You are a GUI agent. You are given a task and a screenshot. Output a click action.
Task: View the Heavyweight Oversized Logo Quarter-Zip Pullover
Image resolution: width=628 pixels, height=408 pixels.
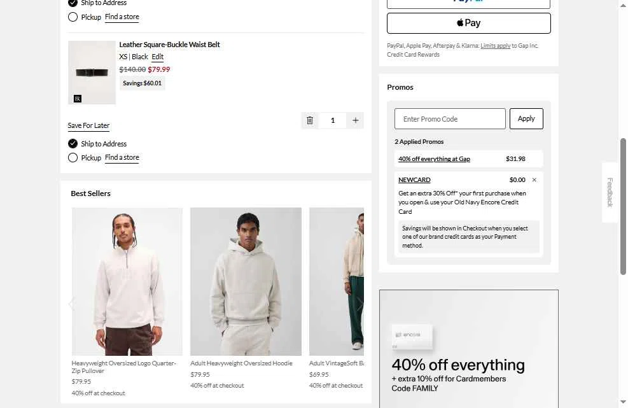click(x=127, y=281)
